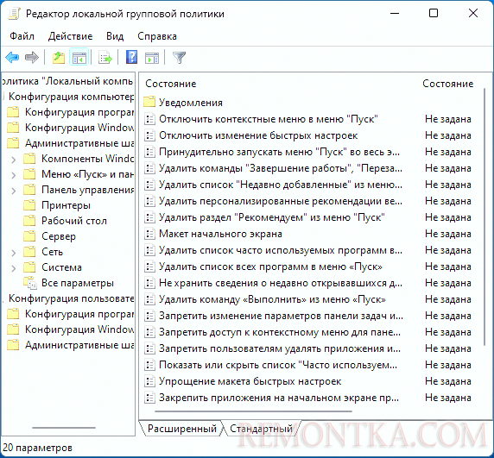Select the Рабочий стол folder
This screenshot has width=494, height=458.
pyautogui.click(x=74, y=221)
